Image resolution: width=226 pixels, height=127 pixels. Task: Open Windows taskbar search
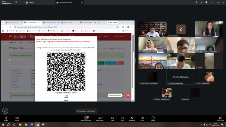[x=8, y=125]
